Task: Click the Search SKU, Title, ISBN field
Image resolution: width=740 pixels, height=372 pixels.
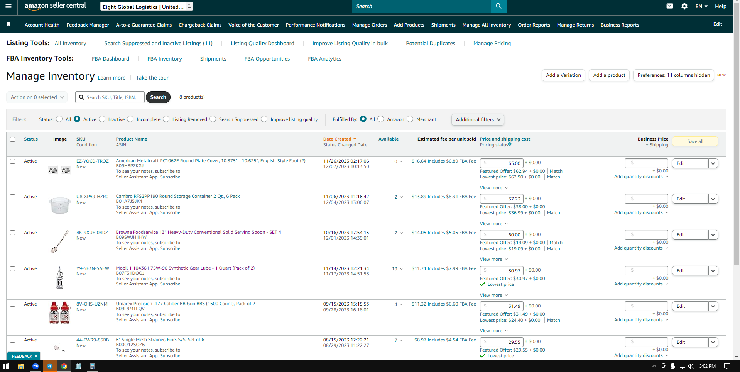Action: point(110,97)
